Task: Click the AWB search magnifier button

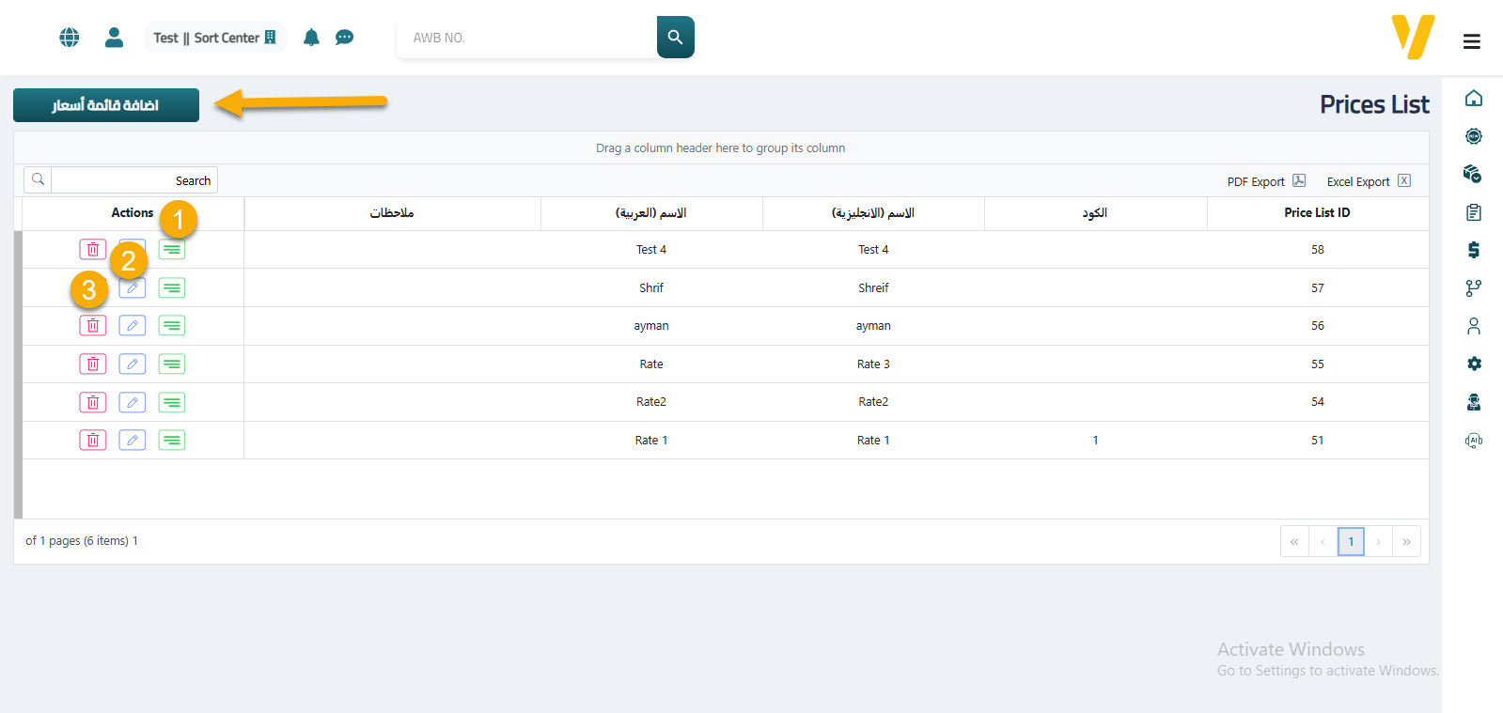Action: click(675, 37)
